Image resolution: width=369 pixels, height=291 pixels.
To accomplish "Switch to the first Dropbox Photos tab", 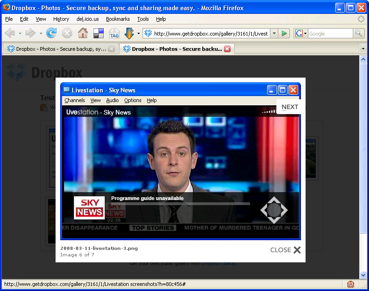I will (x=61, y=49).
